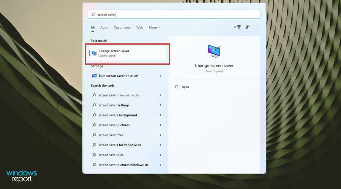Switch to the Apps tab
Image resolution: width=341 pixels, height=189 pixels.
(x=104, y=28)
